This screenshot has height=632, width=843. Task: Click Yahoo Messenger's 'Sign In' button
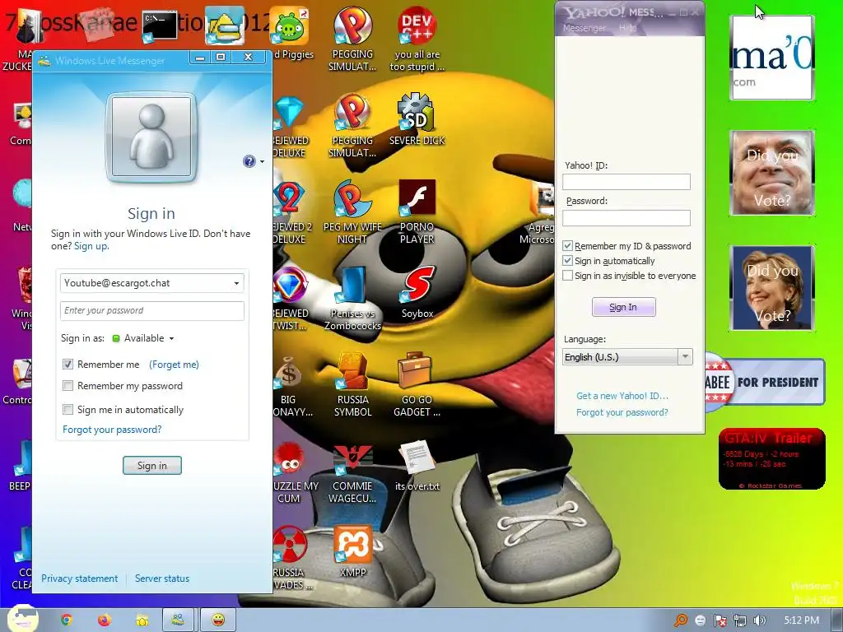pyautogui.click(x=624, y=307)
